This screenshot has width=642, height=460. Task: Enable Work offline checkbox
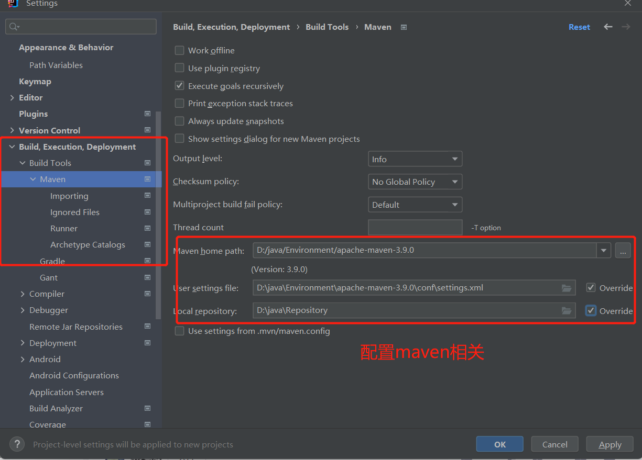tap(179, 50)
